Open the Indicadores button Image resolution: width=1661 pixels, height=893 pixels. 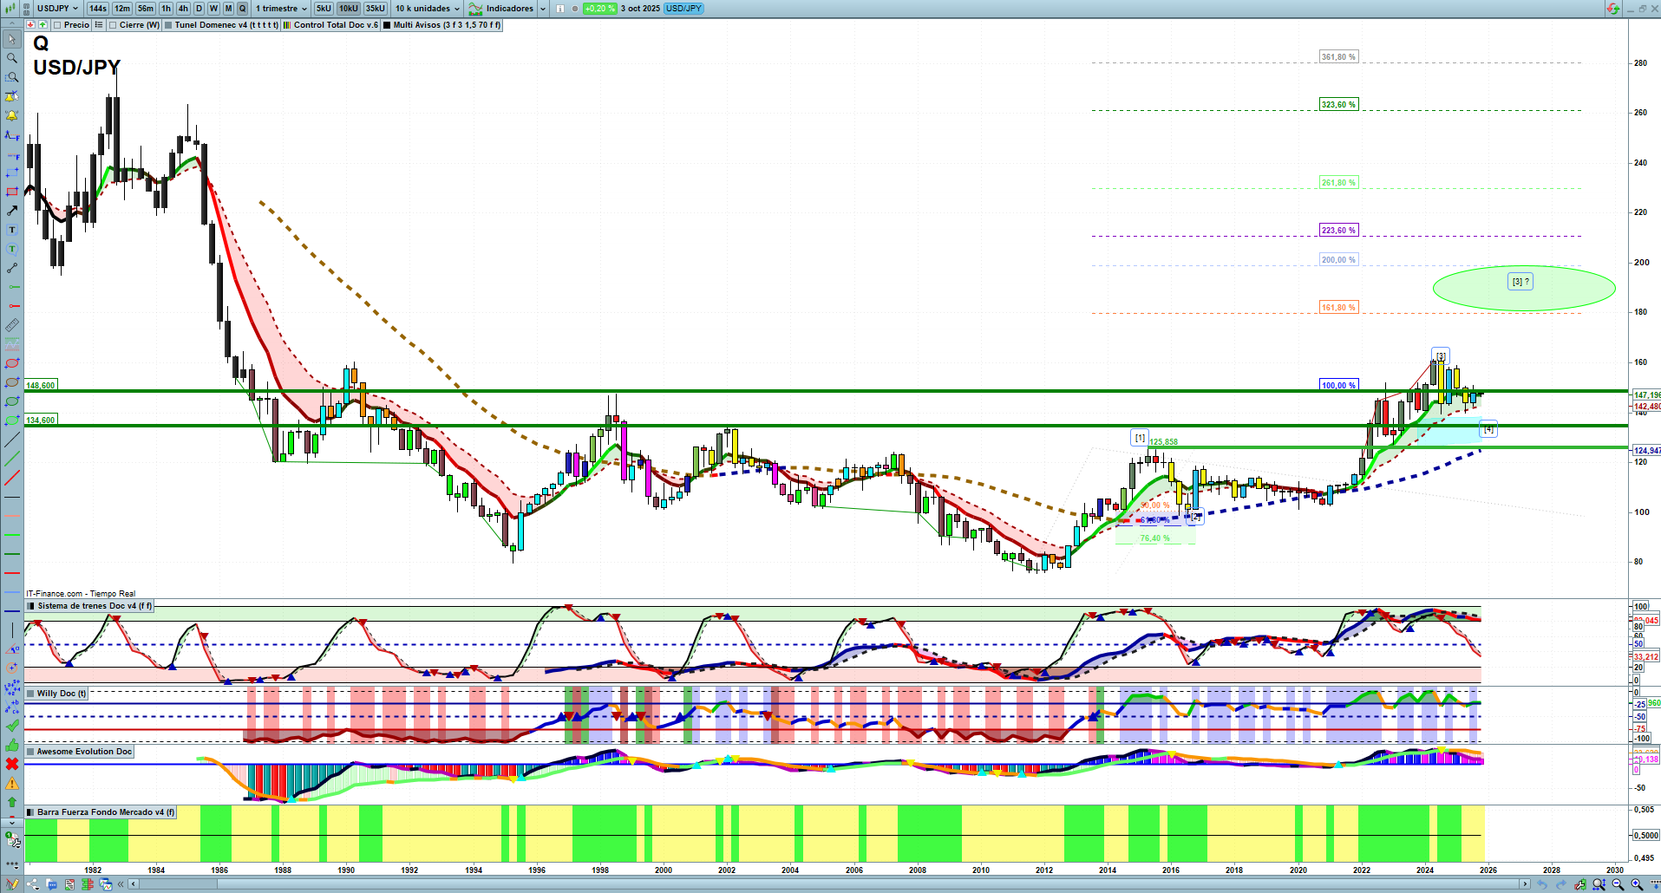502,9
